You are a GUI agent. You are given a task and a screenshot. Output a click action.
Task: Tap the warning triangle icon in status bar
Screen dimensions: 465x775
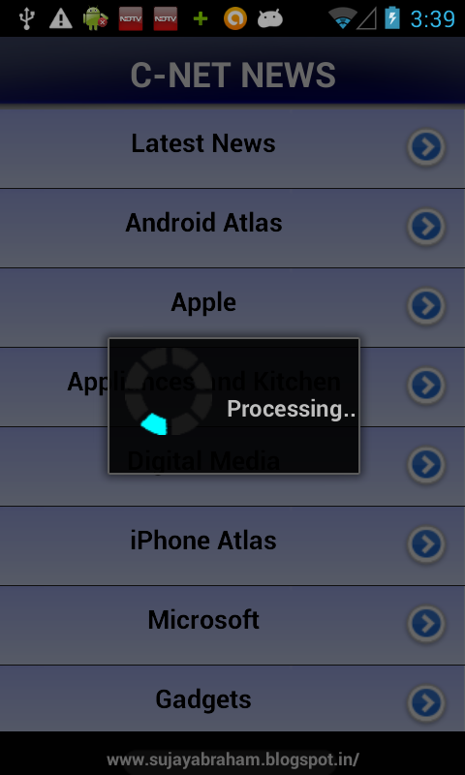click(x=61, y=18)
